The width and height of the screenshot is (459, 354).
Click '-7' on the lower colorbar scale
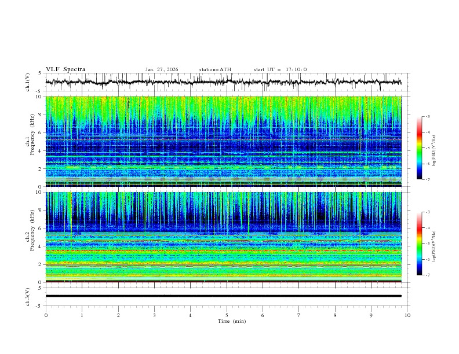coord(427,275)
